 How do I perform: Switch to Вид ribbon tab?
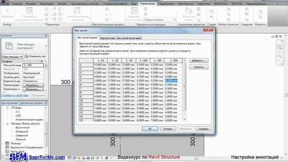point(134,4)
